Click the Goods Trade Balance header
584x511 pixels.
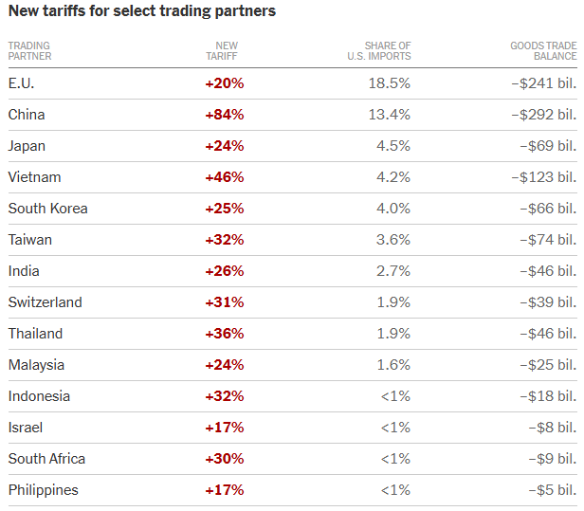coord(543,50)
